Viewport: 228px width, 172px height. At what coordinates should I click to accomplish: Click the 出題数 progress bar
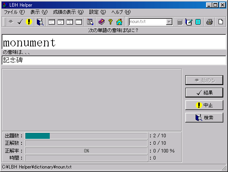pyautogui.click(x=86, y=136)
